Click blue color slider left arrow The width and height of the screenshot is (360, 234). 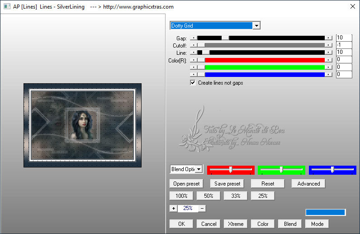[x=194, y=75]
